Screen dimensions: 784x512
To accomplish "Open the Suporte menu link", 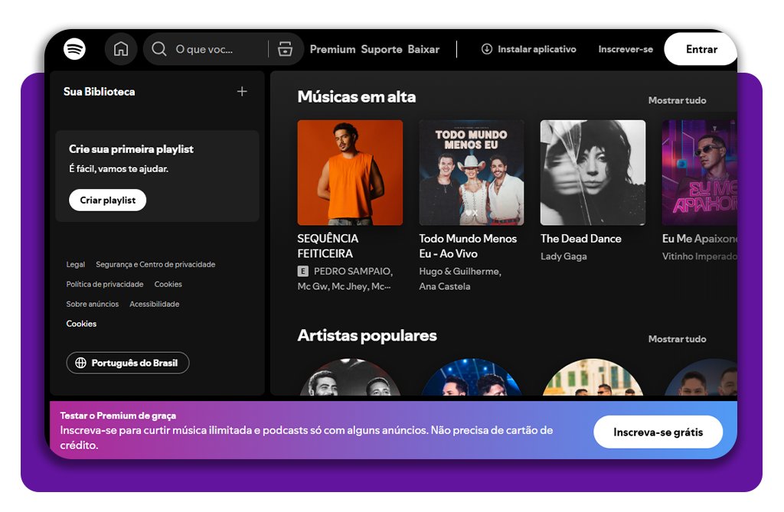I will [x=381, y=49].
